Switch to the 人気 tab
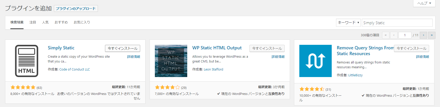The image size is (440, 107). coord(45,22)
